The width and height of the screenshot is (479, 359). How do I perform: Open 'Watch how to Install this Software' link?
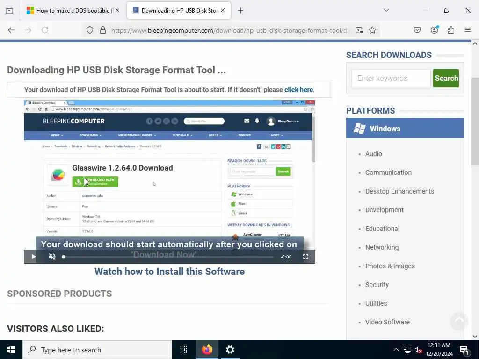(x=169, y=272)
